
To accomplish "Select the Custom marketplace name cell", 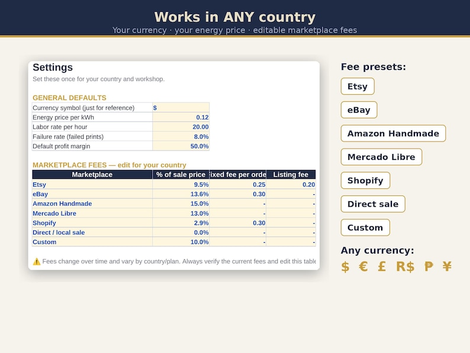I will [92, 242].
